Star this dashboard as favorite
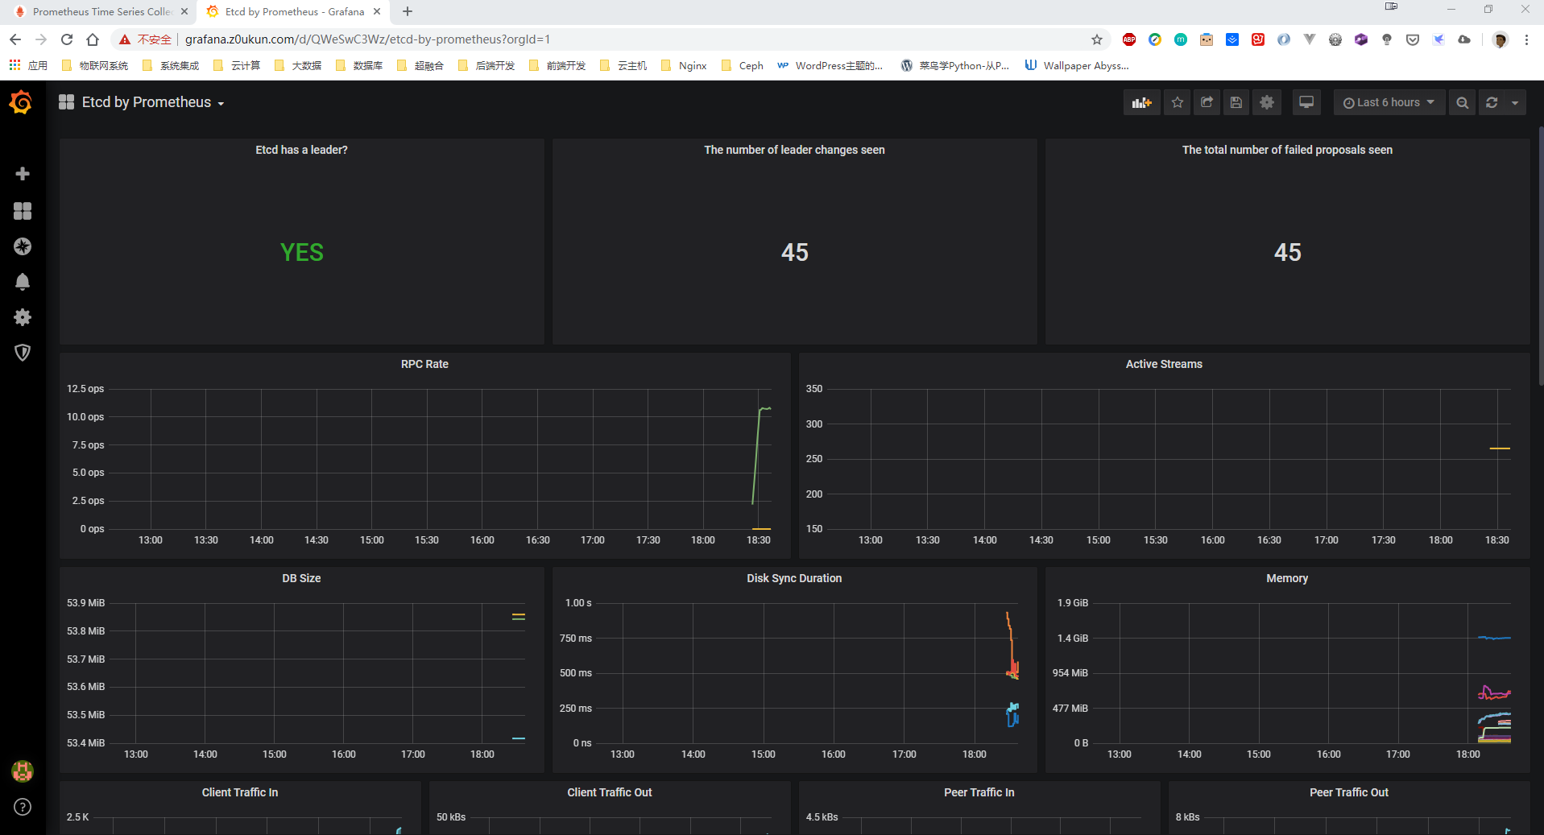The height and width of the screenshot is (835, 1544). (1178, 102)
